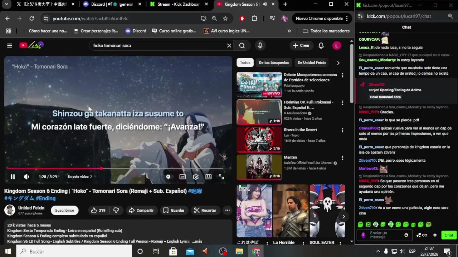Open YouTube notifications bell

coord(321,45)
